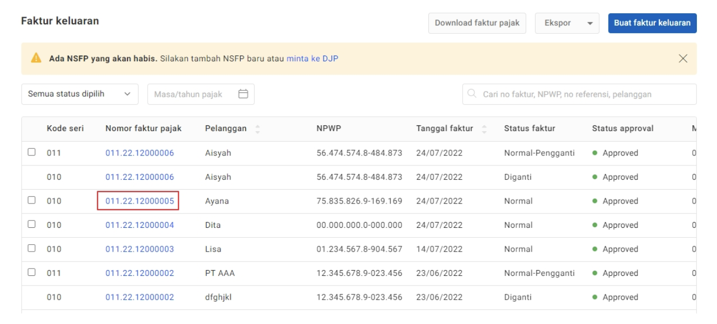Focus the Cari no faktur search box
The image size is (717, 324).
pyautogui.click(x=580, y=94)
